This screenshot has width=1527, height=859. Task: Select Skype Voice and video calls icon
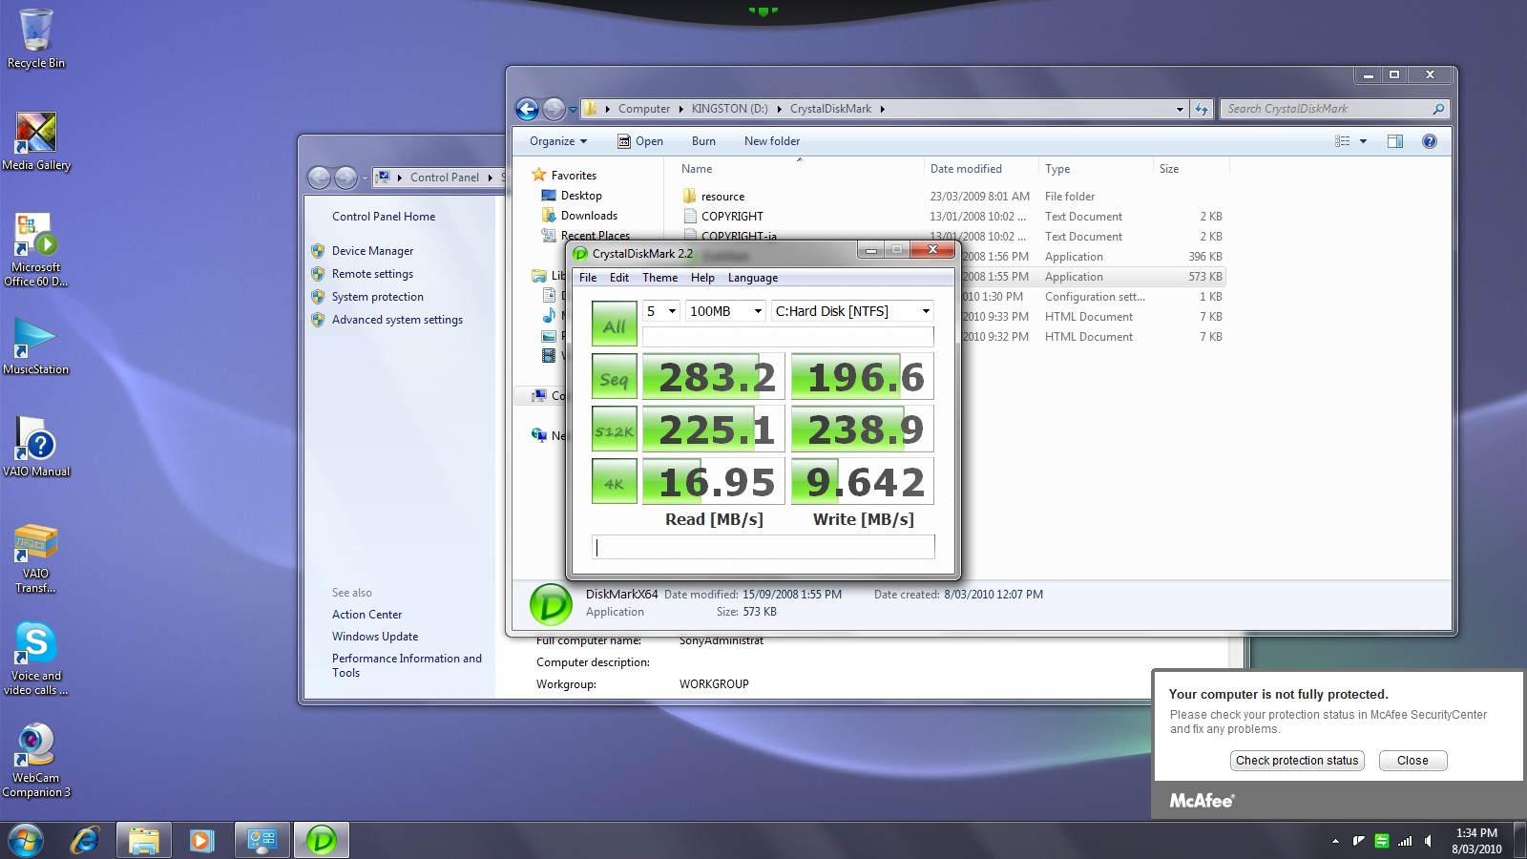tap(36, 659)
